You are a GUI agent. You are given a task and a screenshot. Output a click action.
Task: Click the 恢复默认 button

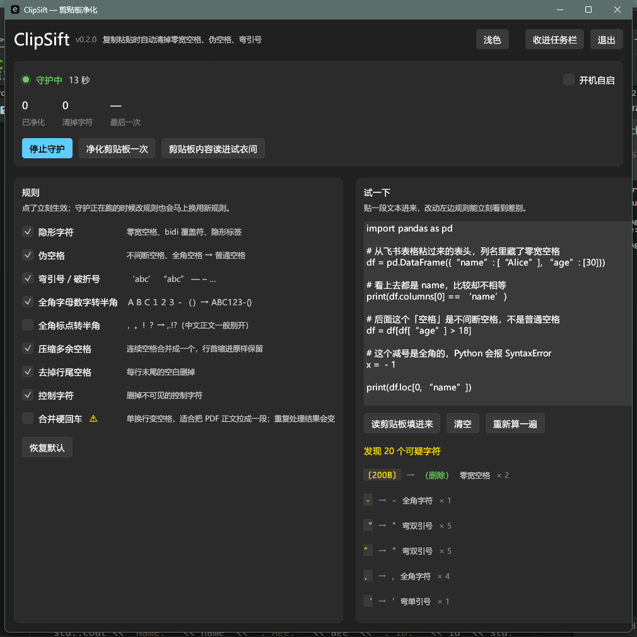point(47,447)
